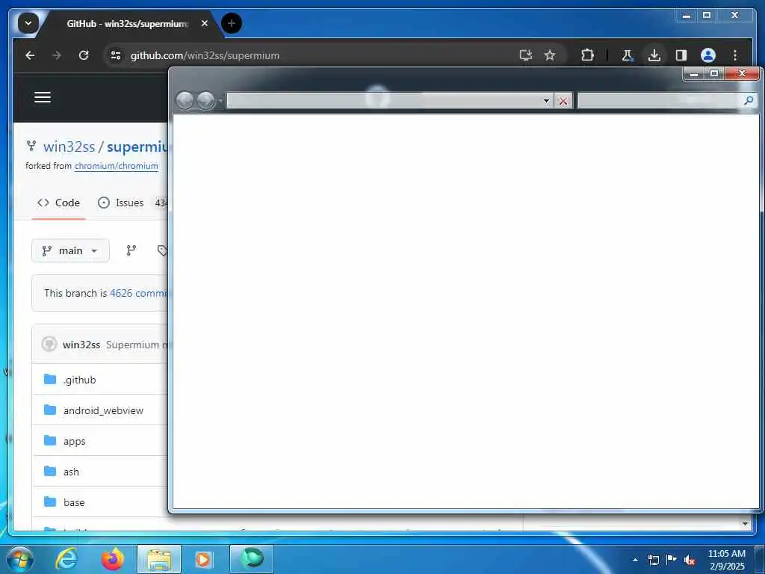
Task: Open the profile avatar menu
Action: 708,55
